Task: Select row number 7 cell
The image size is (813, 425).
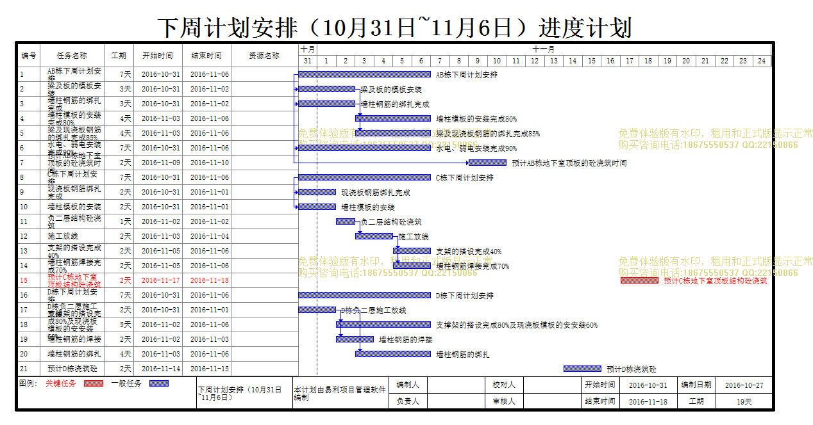Action: click(x=29, y=163)
